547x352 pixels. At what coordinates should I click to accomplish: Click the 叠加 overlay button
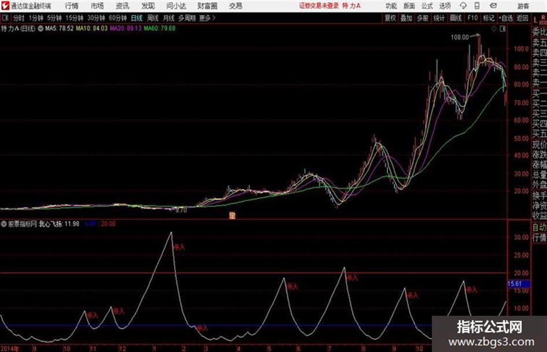click(406, 18)
